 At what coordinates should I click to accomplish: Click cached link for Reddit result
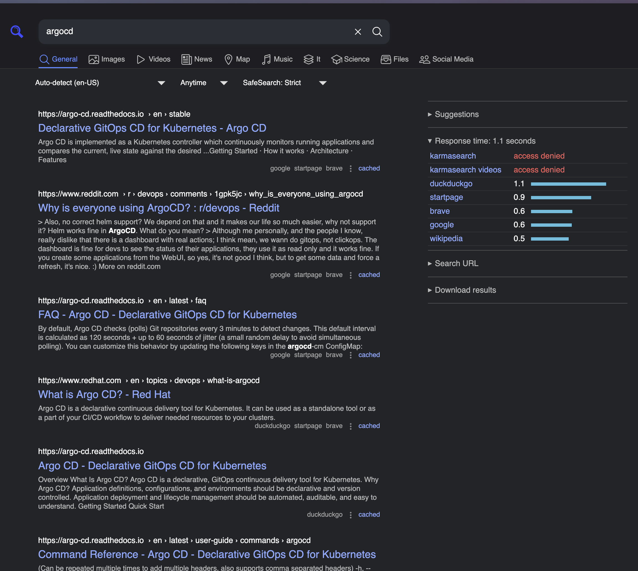[369, 275]
